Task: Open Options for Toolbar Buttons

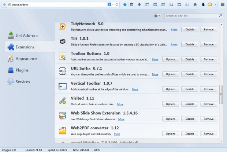Action: coord(171,59)
